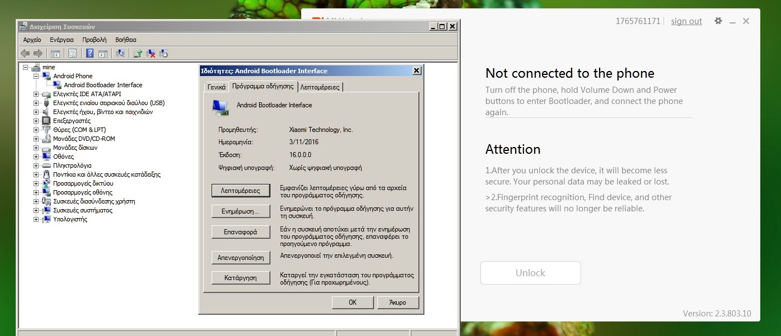Switch to the Γενικά tab
Screen dimensions: 781x336
tap(217, 87)
